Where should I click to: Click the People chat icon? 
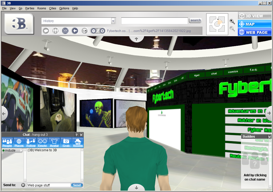click(x=7, y=143)
